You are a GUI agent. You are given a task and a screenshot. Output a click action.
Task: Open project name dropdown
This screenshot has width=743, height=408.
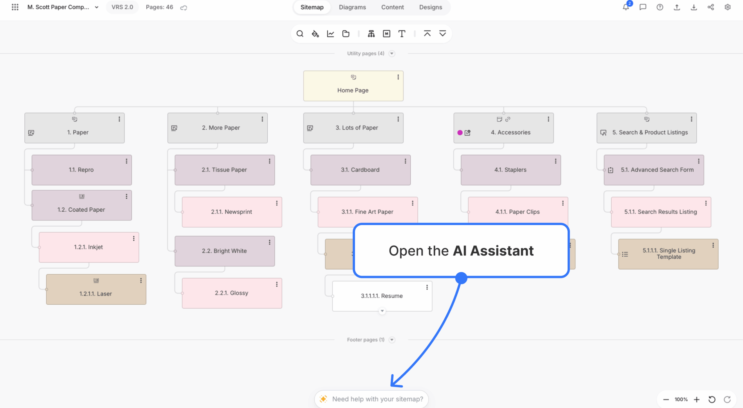coord(97,7)
